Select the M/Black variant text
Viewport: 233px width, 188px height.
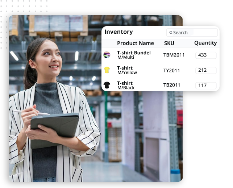pyautogui.click(x=126, y=88)
